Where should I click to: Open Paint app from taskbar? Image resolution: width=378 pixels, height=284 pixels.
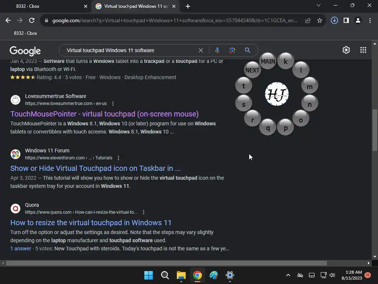(x=214, y=275)
